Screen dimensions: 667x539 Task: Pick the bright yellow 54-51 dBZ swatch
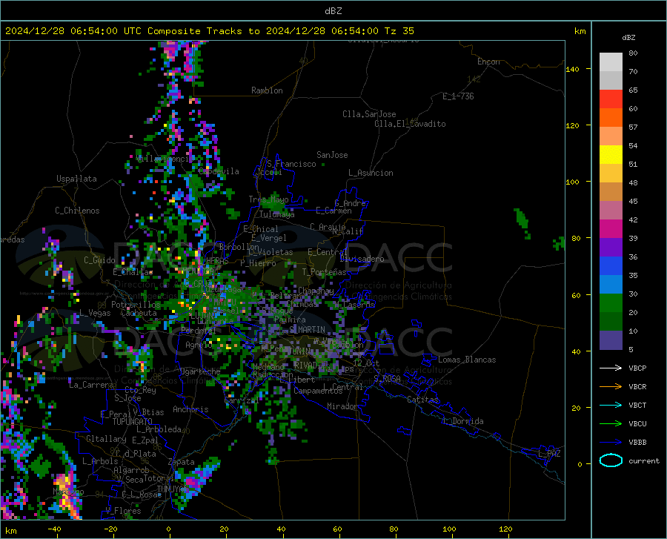(611, 155)
